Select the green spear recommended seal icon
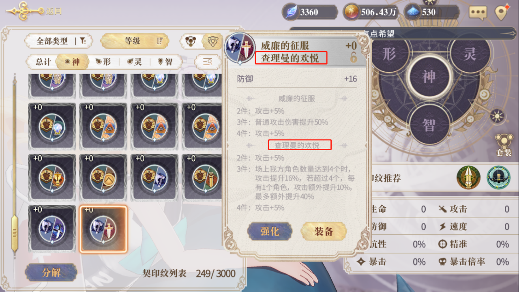Image resolution: width=519 pixels, height=292 pixels. coord(468,178)
